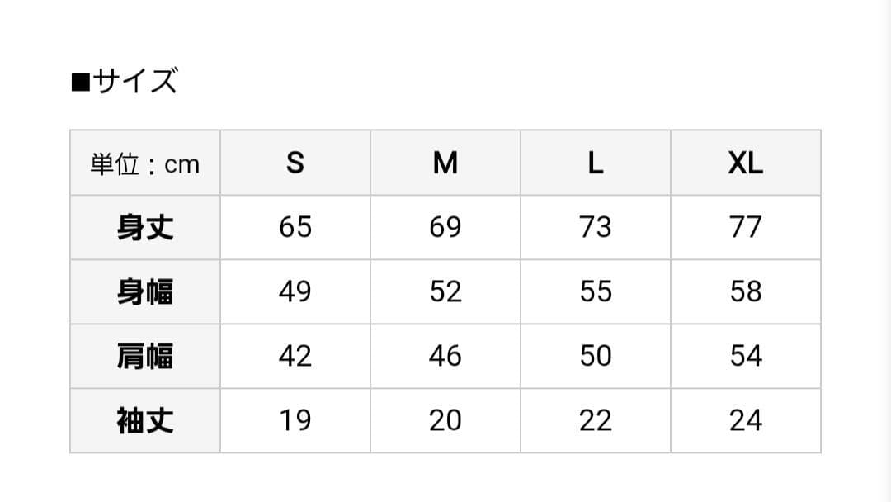Click the 22 value for L 袖丈
The width and height of the screenshot is (891, 502).
[596, 420]
